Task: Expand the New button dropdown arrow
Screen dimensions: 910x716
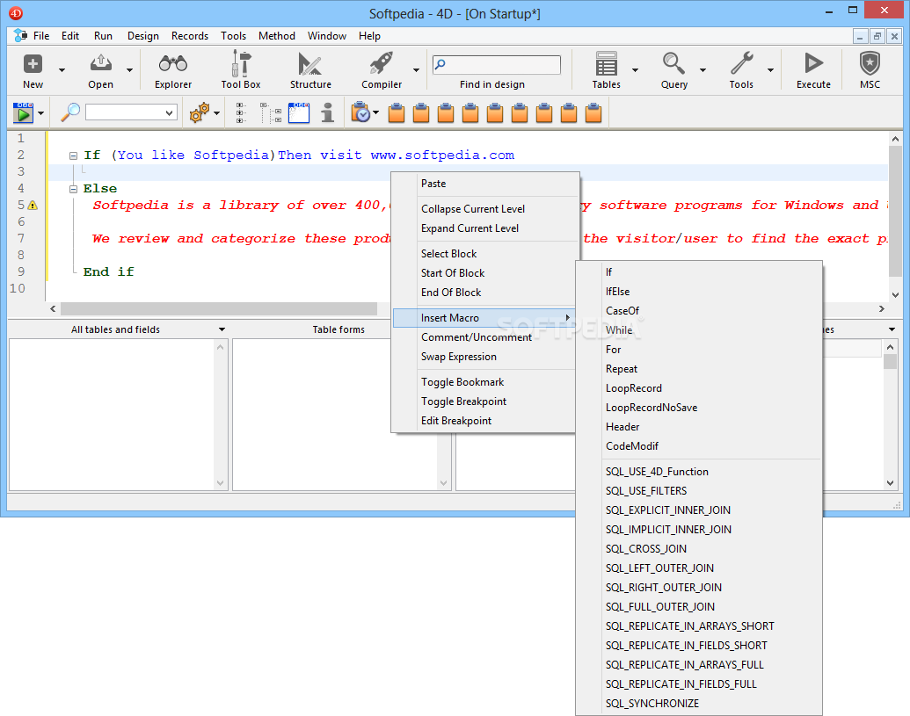Action: tap(62, 69)
